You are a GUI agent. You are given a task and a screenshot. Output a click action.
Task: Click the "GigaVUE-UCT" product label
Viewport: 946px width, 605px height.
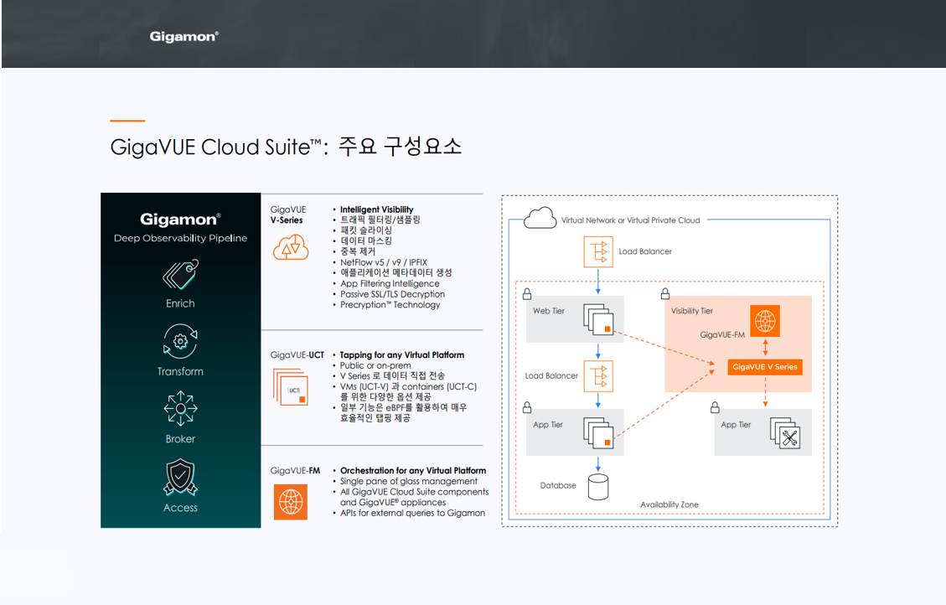point(297,354)
